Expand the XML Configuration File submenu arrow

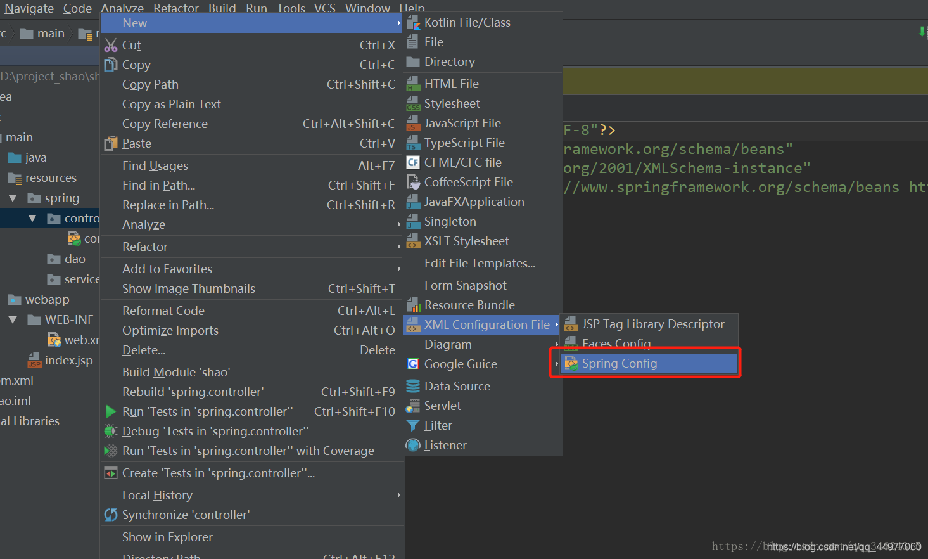pos(556,324)
